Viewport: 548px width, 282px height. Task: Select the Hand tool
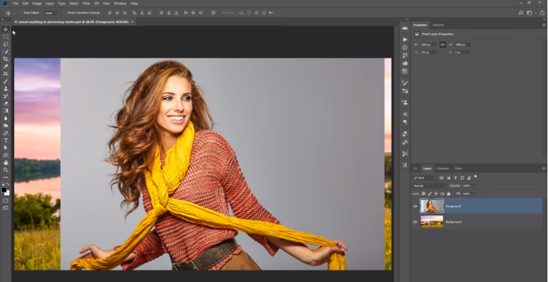point(6,162)
